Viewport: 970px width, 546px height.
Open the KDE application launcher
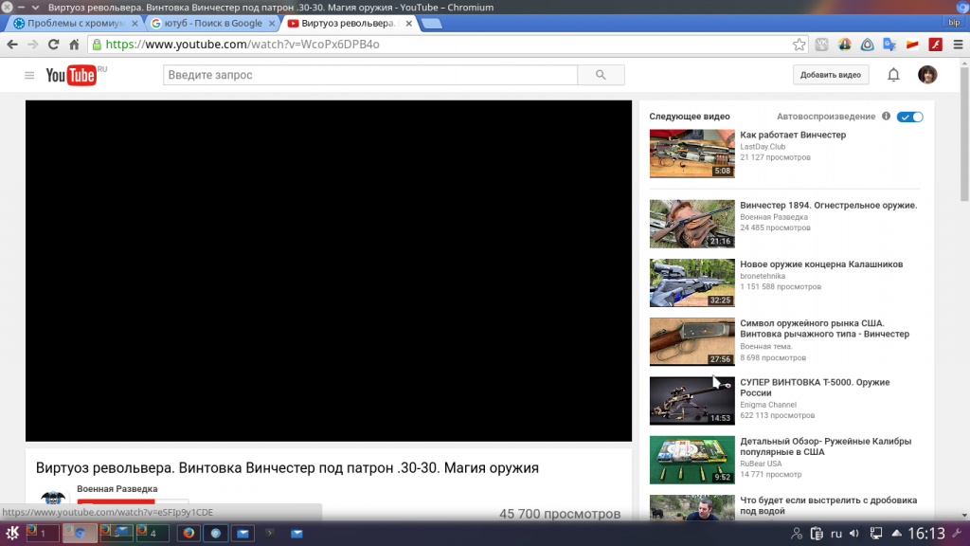[11, 533]
